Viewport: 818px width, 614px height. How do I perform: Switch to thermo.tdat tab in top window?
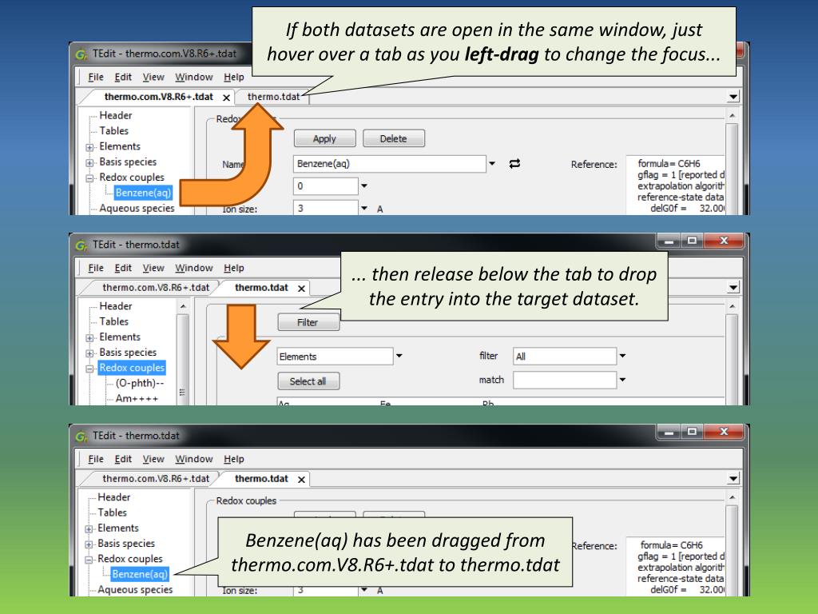point(273,97)
